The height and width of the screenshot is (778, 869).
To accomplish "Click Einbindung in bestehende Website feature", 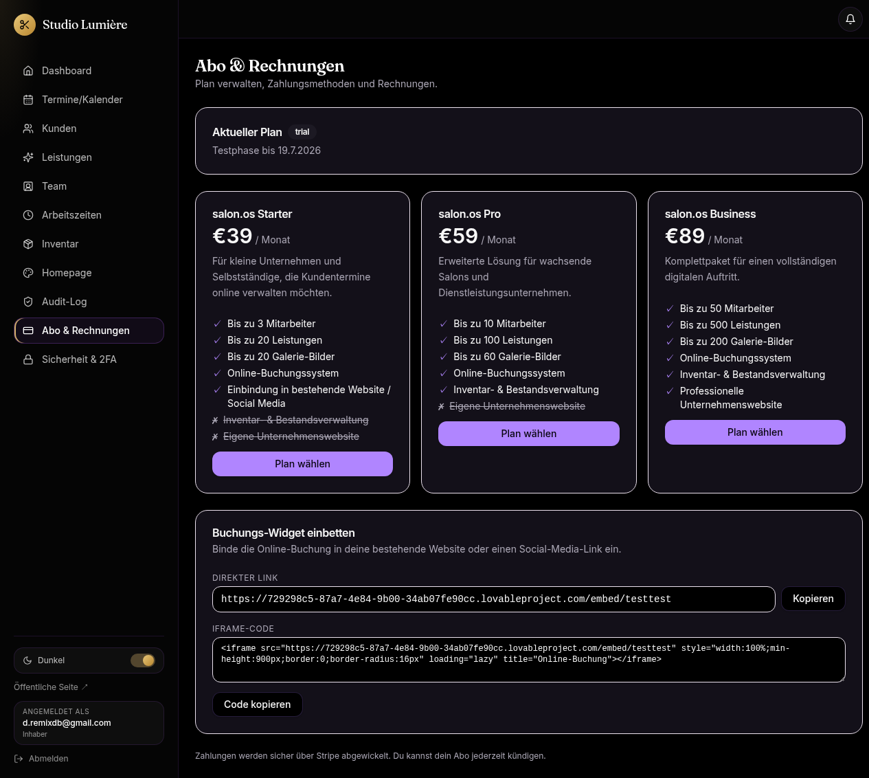I will 309,397.
